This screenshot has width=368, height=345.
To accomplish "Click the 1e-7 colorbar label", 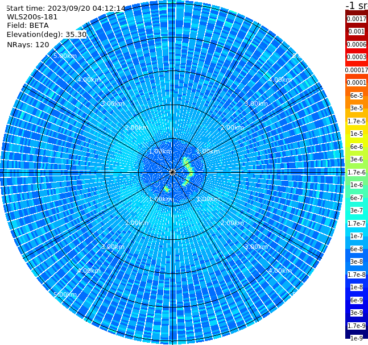I will [357, 236].
